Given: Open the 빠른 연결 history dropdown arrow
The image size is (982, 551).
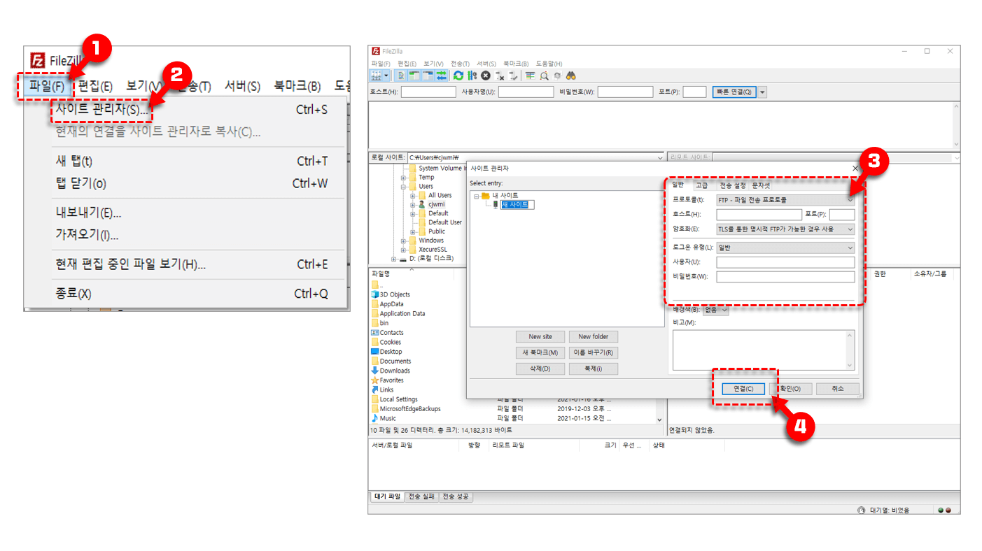Looking at the screenshot, I should click(x=762, y=92).
